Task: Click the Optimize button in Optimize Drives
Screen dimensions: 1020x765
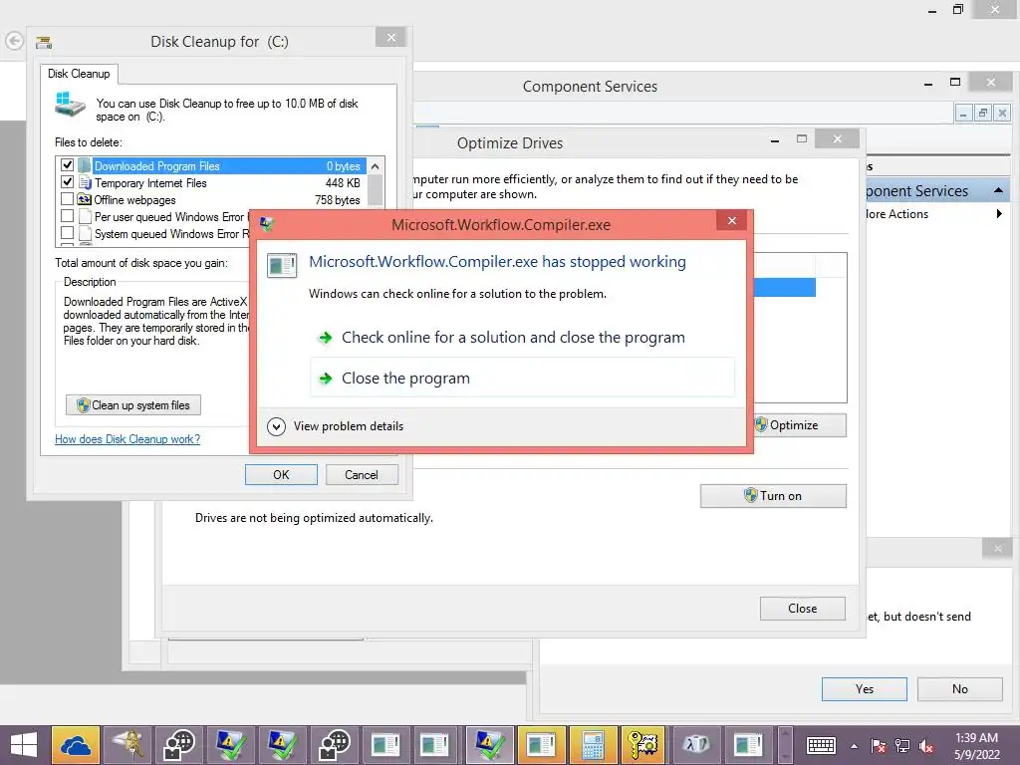Action: pyautogui.click(x=800, y=425)
